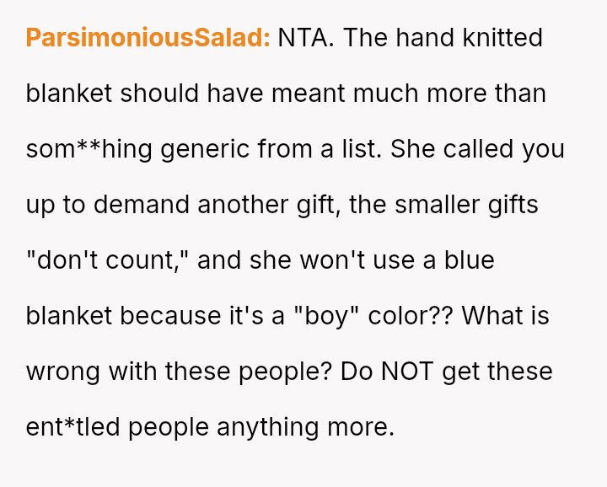Viewport: 607px width, 487px height.
Task: Select the word "wrong" in the comment
Action: [x=63, y=372]
